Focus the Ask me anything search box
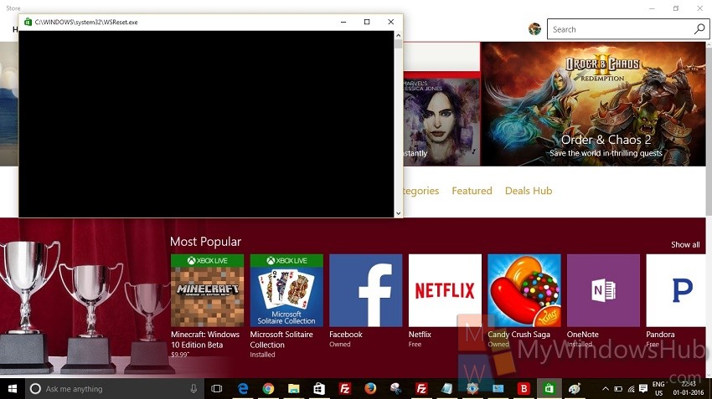The width and height of the screenshot is (712, 399). point(114,389)
